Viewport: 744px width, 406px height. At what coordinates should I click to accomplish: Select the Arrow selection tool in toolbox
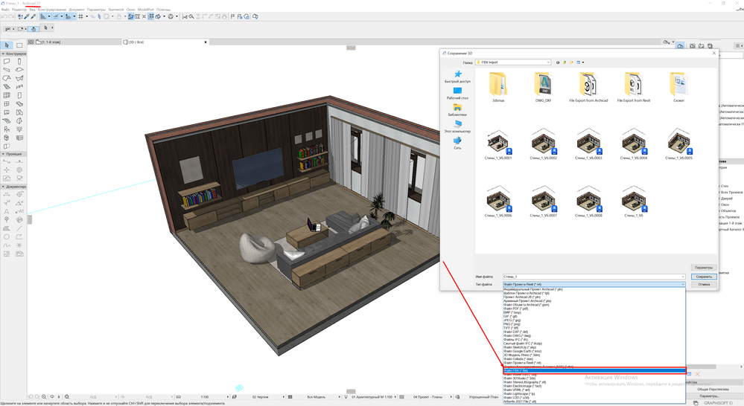(x=7, y=45)
